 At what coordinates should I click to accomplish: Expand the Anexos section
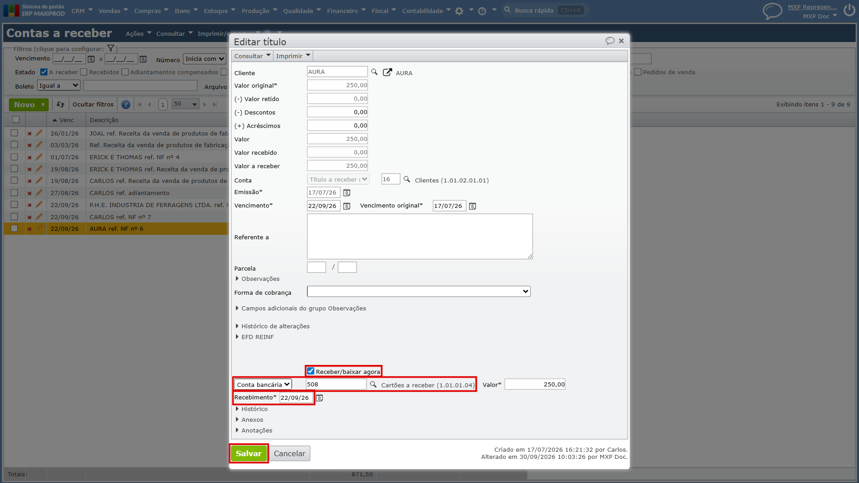coord(249,419)
